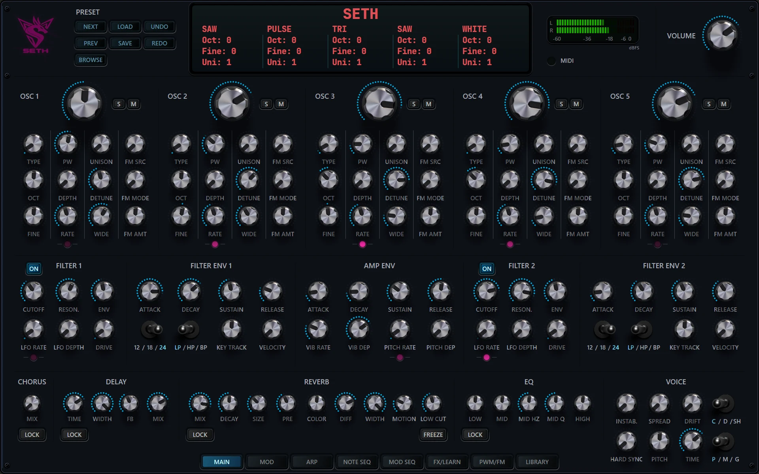Click the Chorus LOCK button

[x=32, y=434]
